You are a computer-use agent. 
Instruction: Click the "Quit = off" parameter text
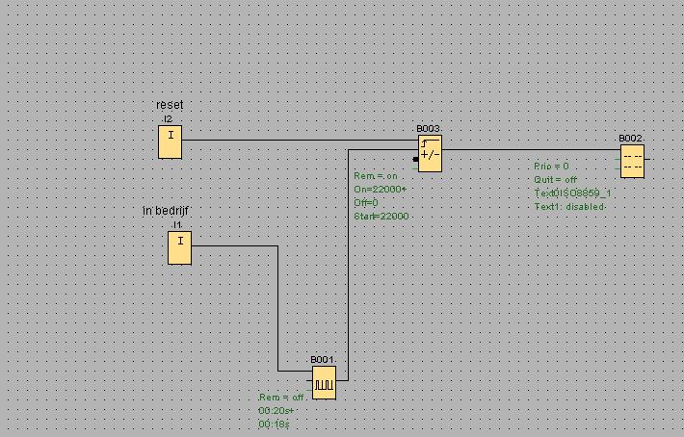tap(555, 180)
